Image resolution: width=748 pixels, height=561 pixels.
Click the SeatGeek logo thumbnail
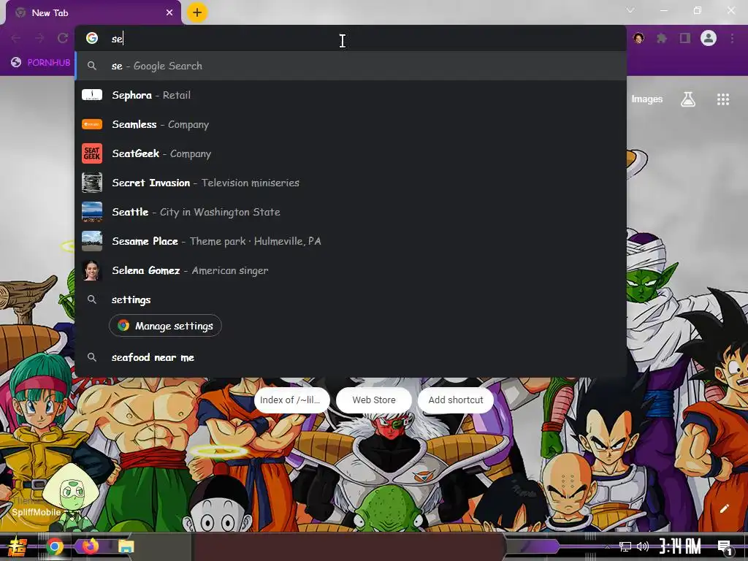[x=92, y=153]
